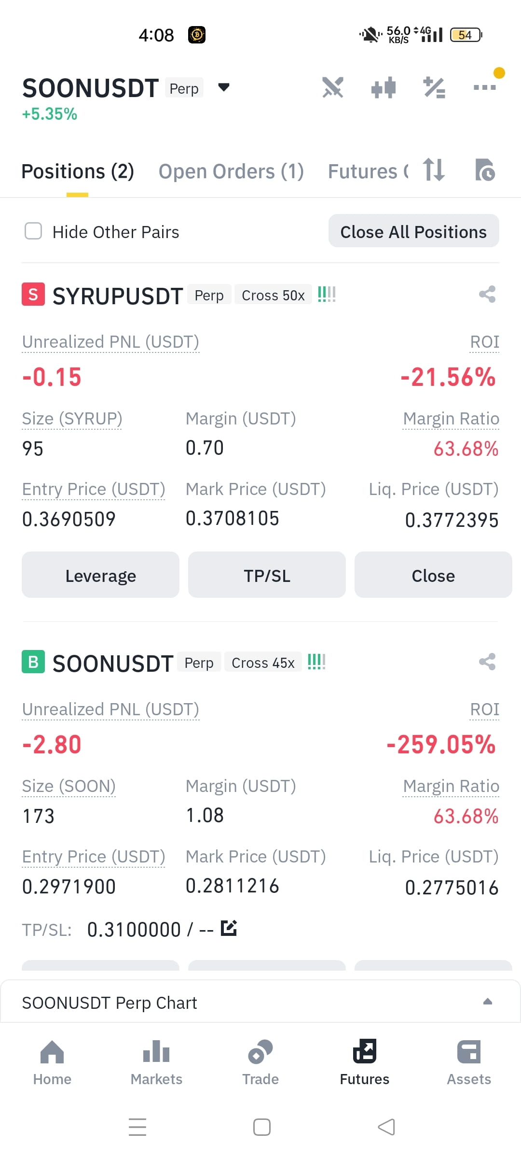Image resolution: width=521 pixels, height=1159 pixels.
Task: Open order history clock icon
Action: 485,170
